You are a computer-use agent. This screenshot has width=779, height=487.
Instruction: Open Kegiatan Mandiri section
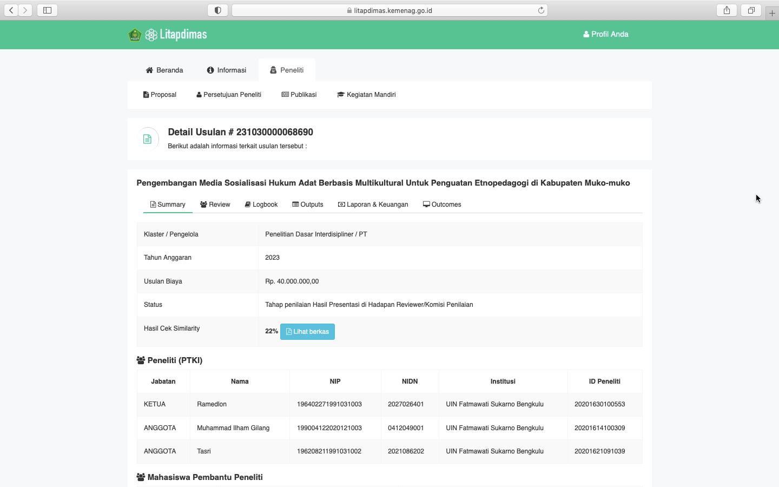pyautogui.click(x=366, y=95)
